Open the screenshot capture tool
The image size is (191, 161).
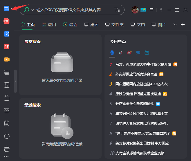(7, 8)
